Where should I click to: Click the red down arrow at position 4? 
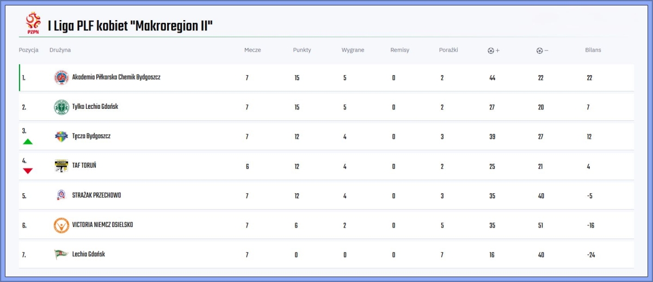click(28, 171)
